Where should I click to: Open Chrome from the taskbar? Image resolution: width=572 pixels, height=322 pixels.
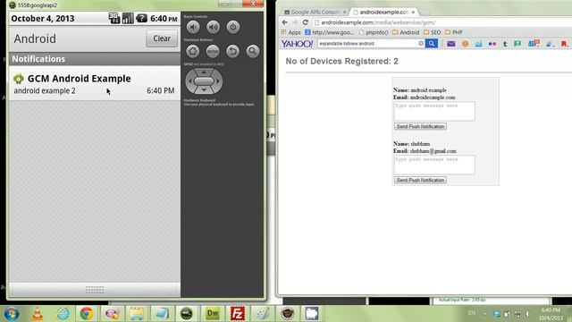click(87, 314)
